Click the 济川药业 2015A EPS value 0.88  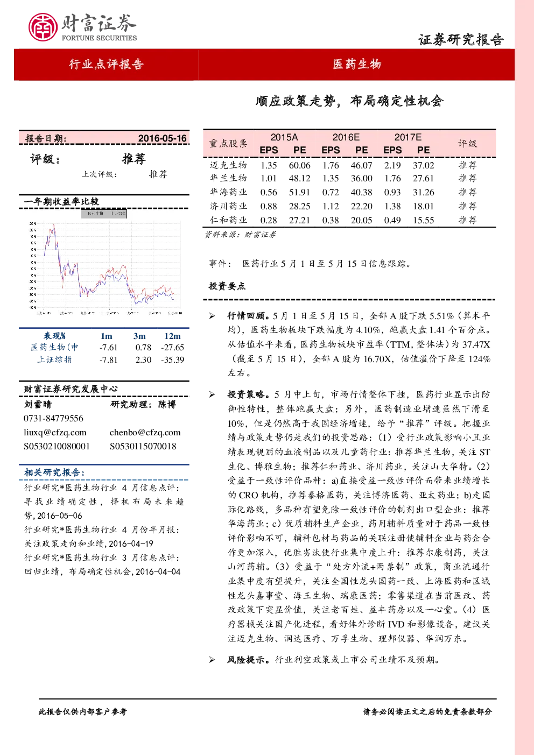(x=269, y=207)
